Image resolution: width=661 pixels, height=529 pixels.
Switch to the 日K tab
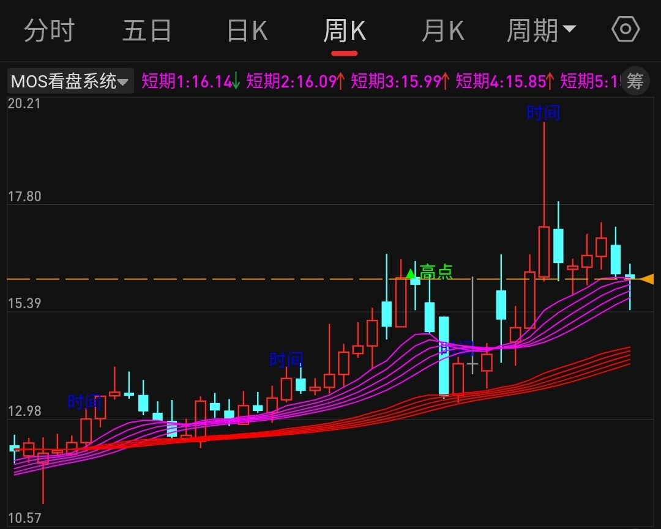(x=247, y=31)
